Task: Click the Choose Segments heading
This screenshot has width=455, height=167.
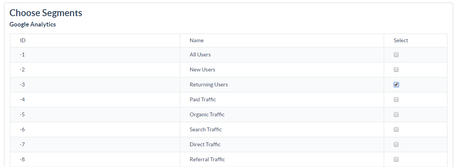Action: coord(46,13)
